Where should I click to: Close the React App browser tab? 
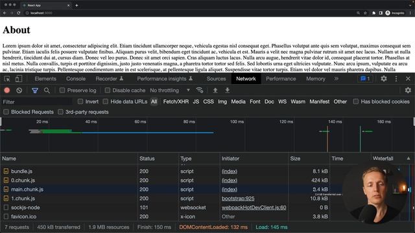(x=68, y=5)
